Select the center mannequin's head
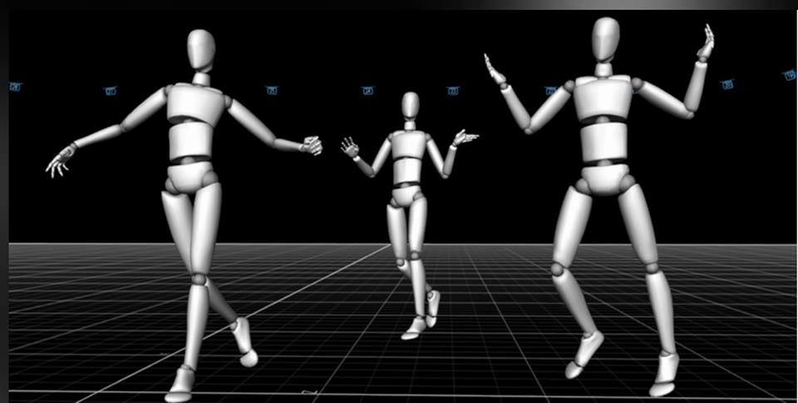Image resolution: width=798 pixels, height=403 pixels. click(411, 106)
